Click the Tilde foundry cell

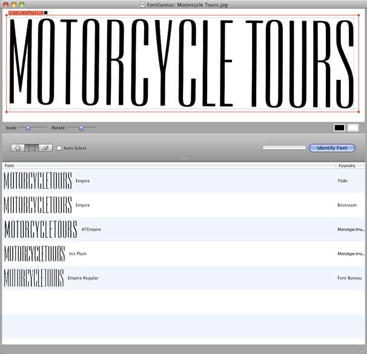(x=342, y=181)
